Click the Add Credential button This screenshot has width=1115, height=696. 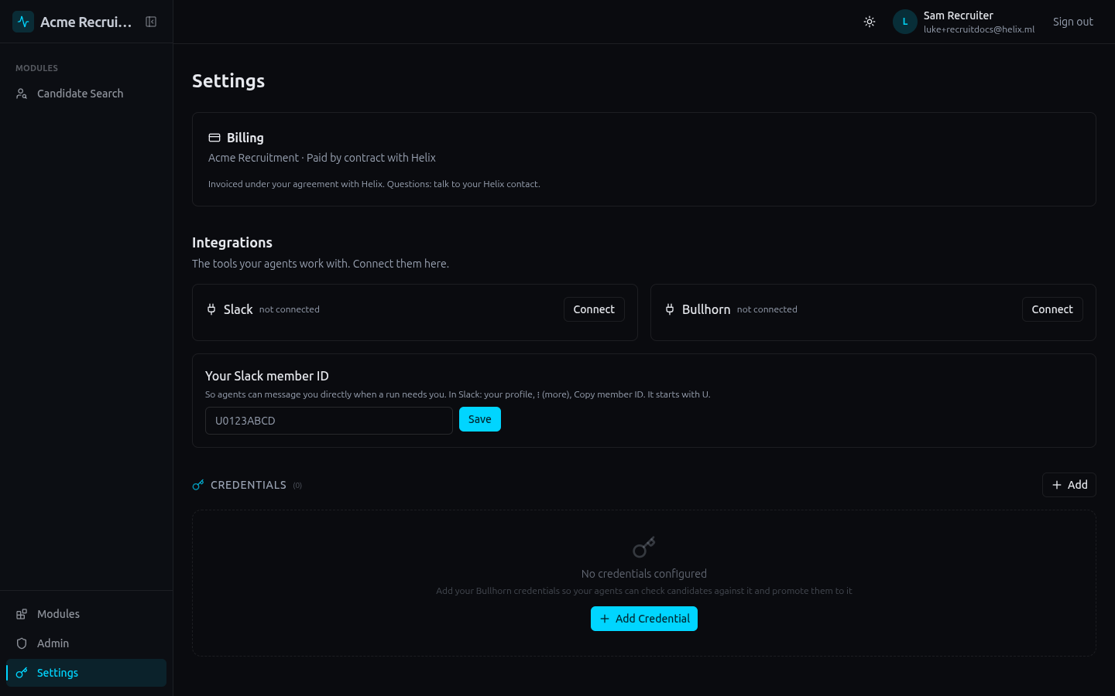click(644, 619)
